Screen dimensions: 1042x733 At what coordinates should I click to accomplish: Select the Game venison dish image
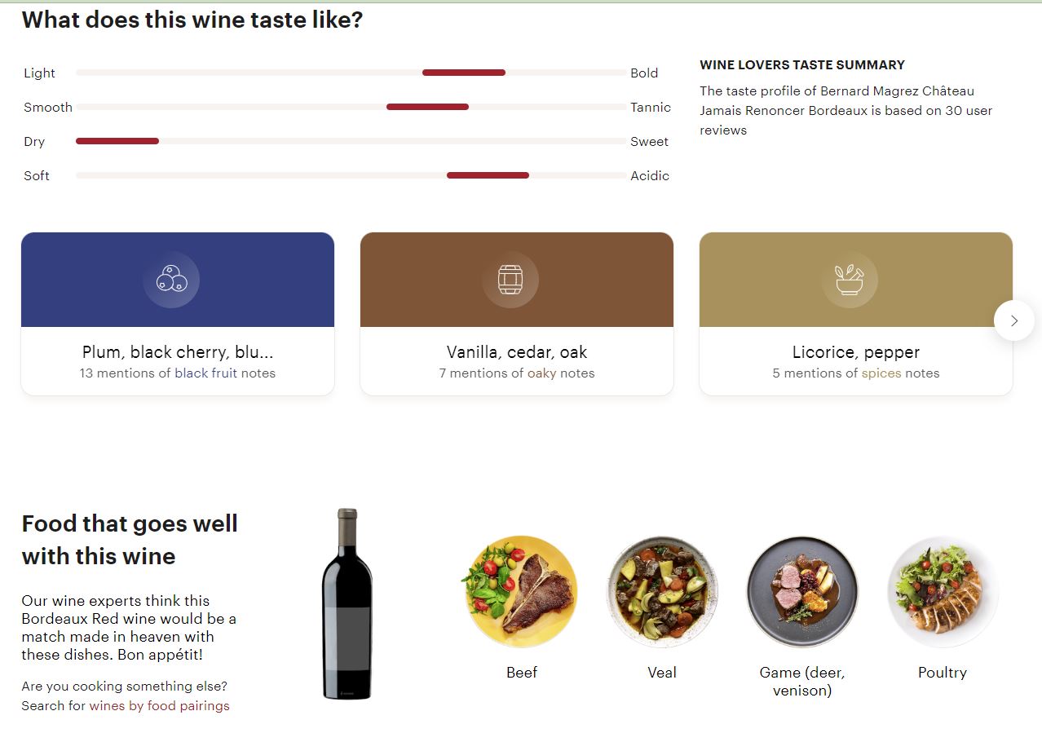click(x=802, y=592)
